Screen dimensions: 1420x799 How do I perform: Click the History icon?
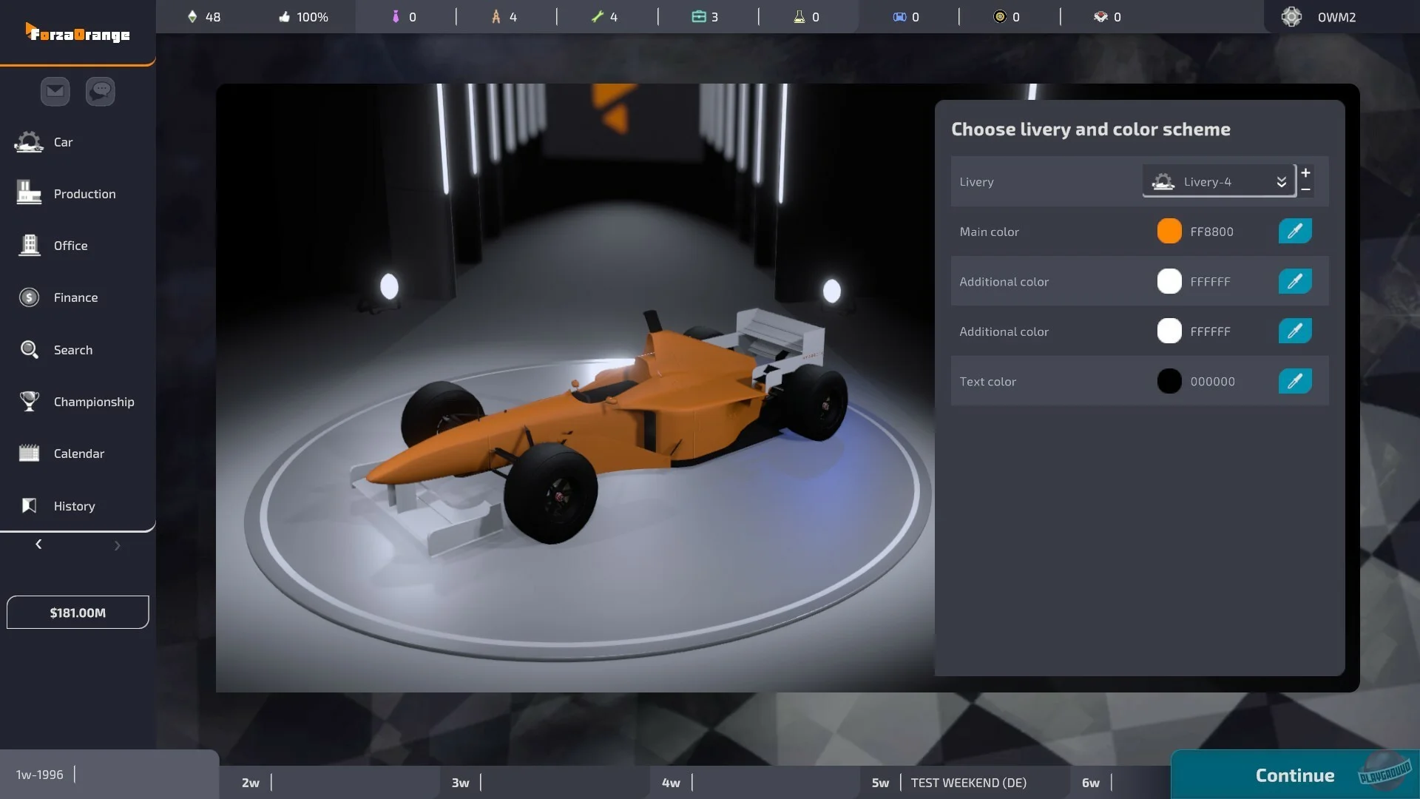[x=28, y=505]
